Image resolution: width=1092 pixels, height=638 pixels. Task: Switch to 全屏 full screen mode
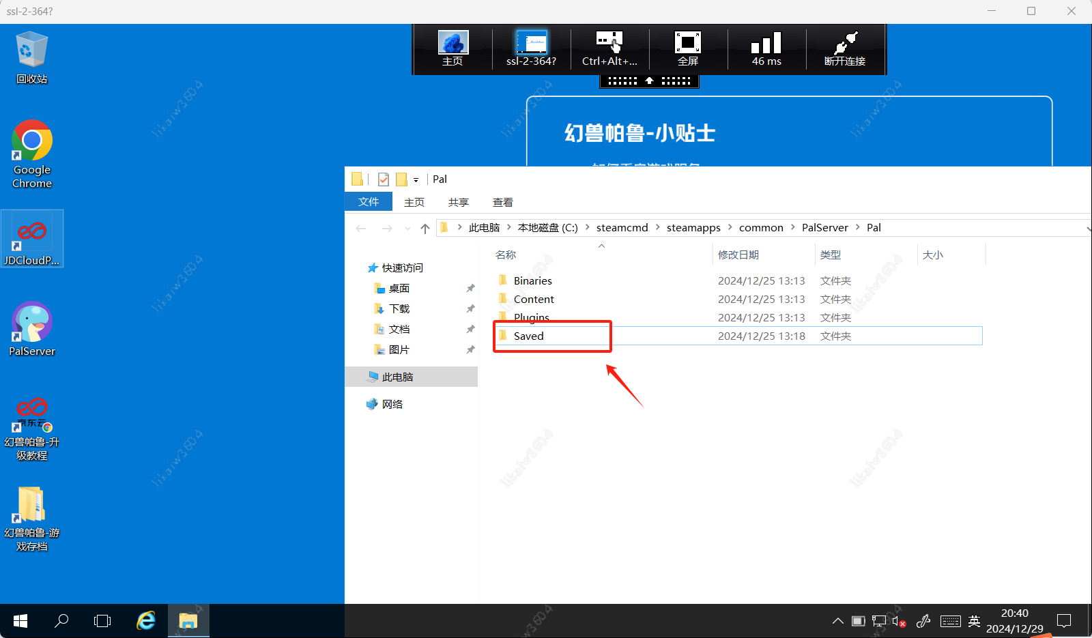[688, 48]
